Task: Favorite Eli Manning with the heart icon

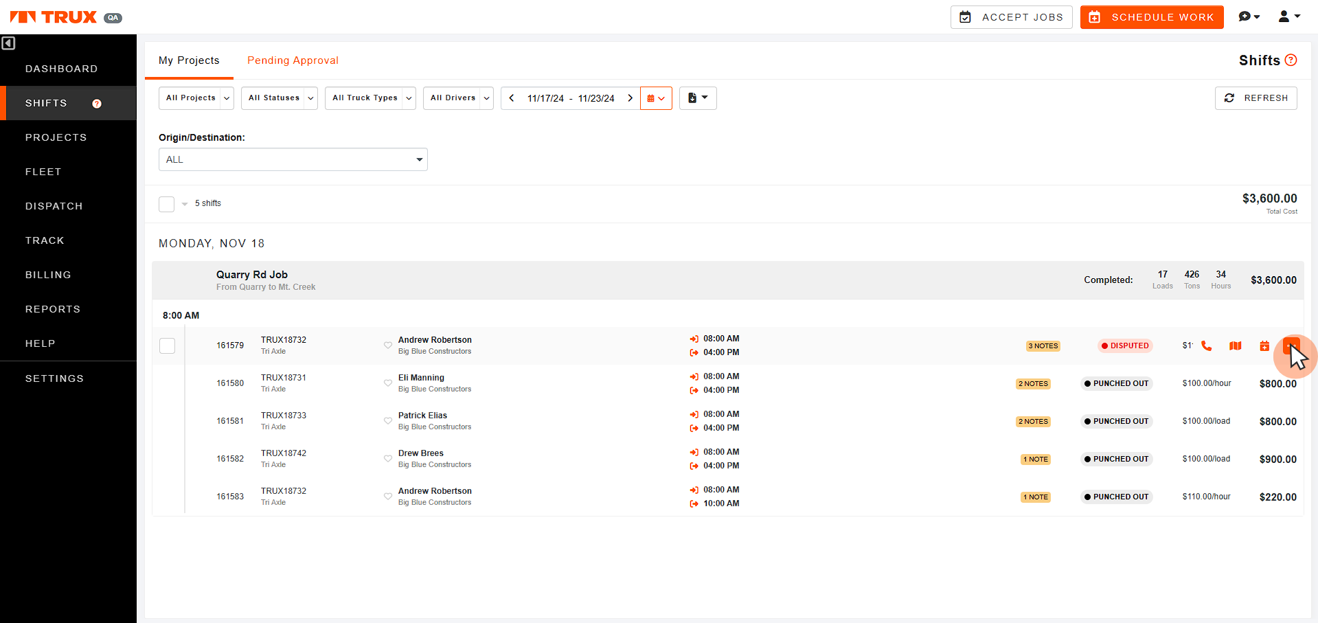Action: (x=388, y=383)
